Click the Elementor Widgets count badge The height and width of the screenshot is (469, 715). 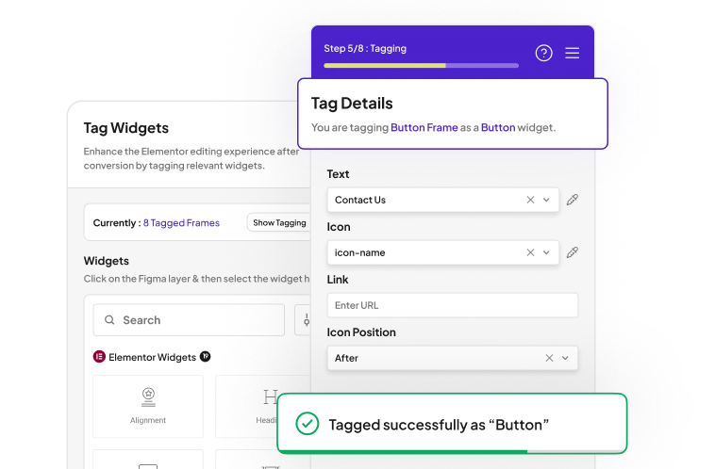tap(206, 357)
